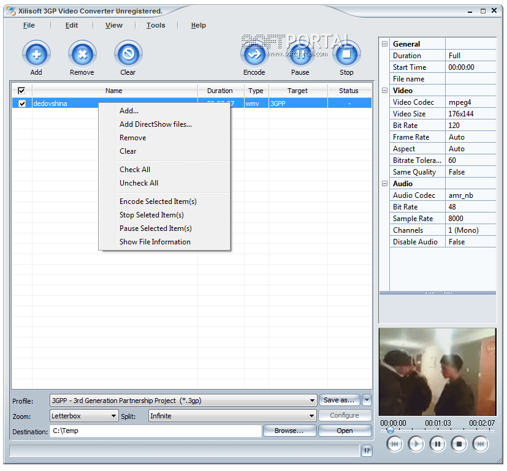Choose Add DirectShow files... from context menu
Viewport: 507px width, 471px height.
pos(164,124)
